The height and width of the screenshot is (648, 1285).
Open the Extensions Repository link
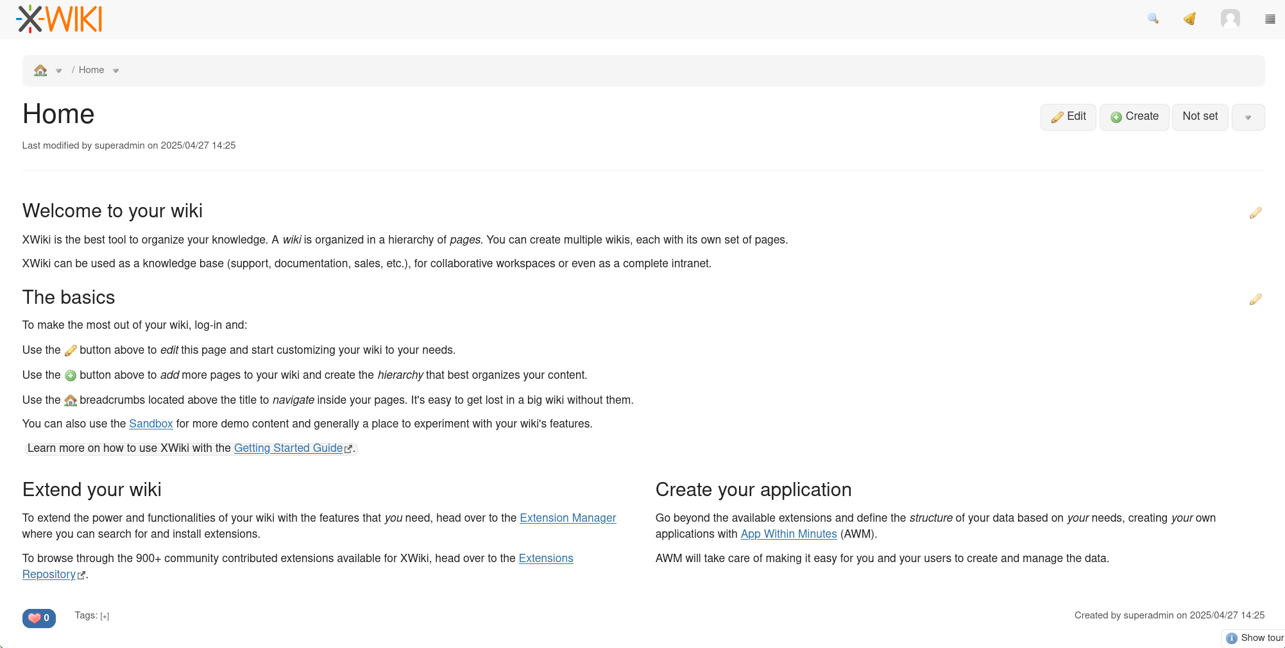point(546,558)
